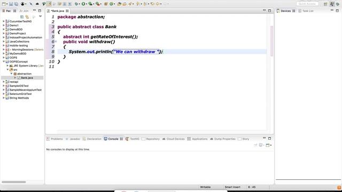Click Display Selected Console icon
The height and width of the screenshot is (192, 342).
[261, 145]
